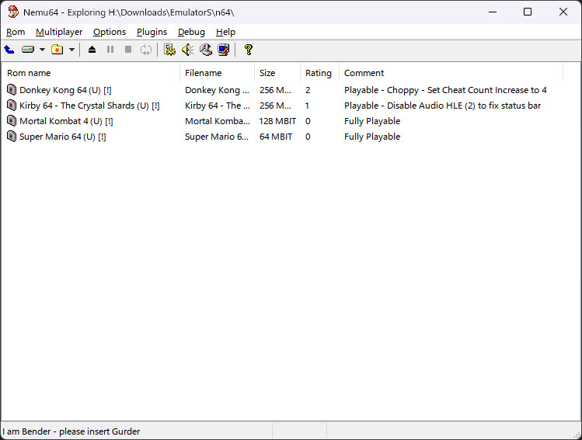Click the Super Mario 64 cartridge icon
This screenshot has width=582, height=440.
12,137
